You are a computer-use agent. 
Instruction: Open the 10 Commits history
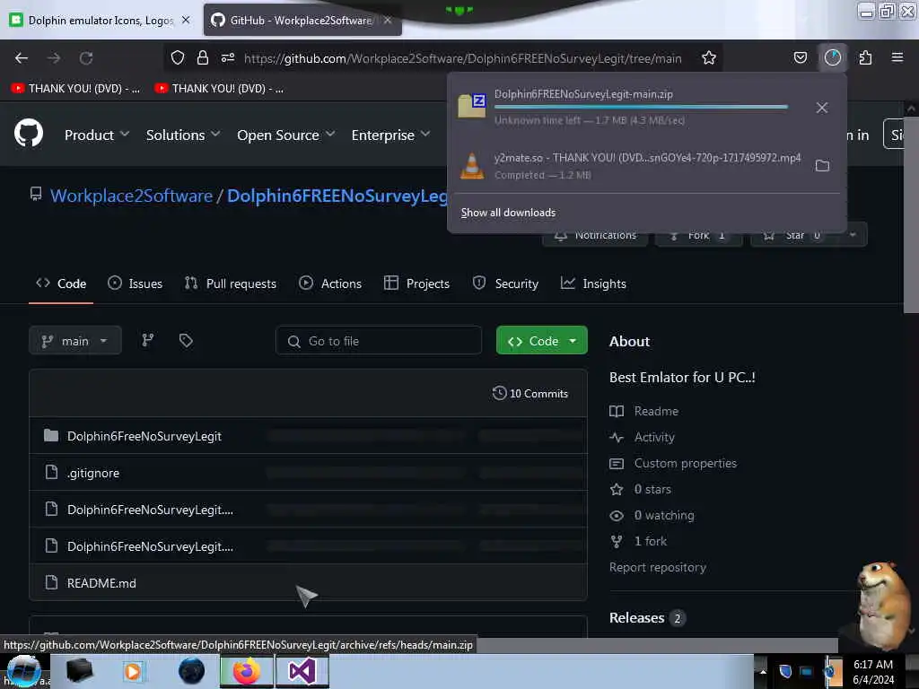pyautogui.click(x=530, y=394)
